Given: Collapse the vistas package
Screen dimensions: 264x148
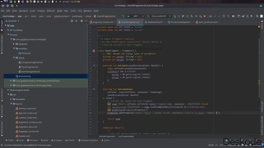Looking at the screenshot, I should point(14,58).
